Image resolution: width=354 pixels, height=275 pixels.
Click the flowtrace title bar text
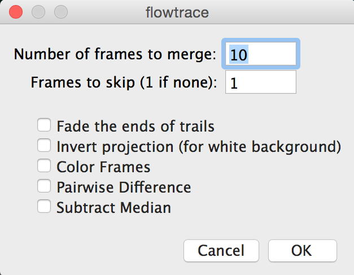tap(177, 12)
